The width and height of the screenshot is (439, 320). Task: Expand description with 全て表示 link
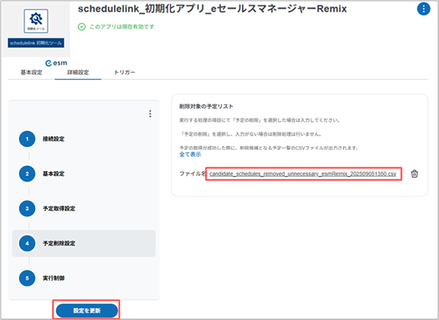point(190,155)
